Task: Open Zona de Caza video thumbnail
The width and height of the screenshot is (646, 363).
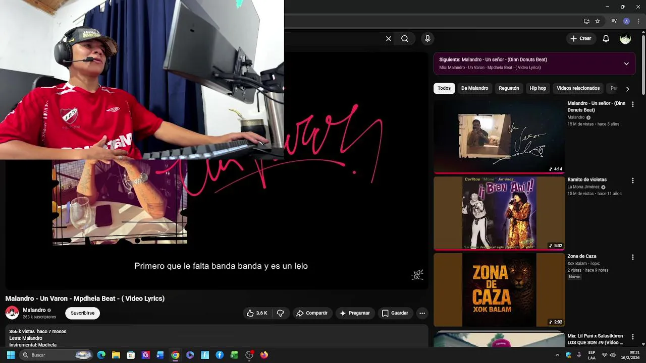Action: point(499,290)
